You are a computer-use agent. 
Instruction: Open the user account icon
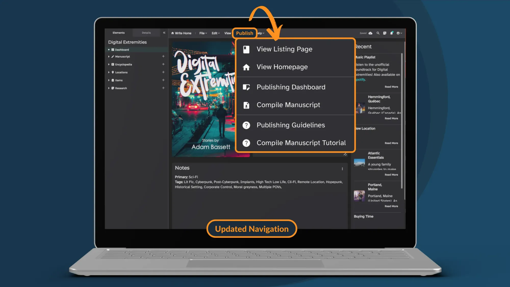(x=398, y=33)
